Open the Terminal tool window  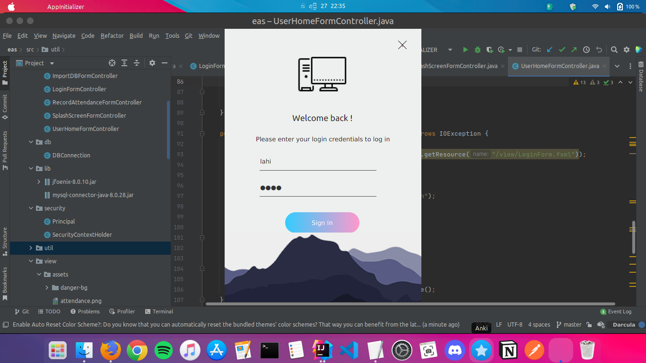tap(159, 311)
